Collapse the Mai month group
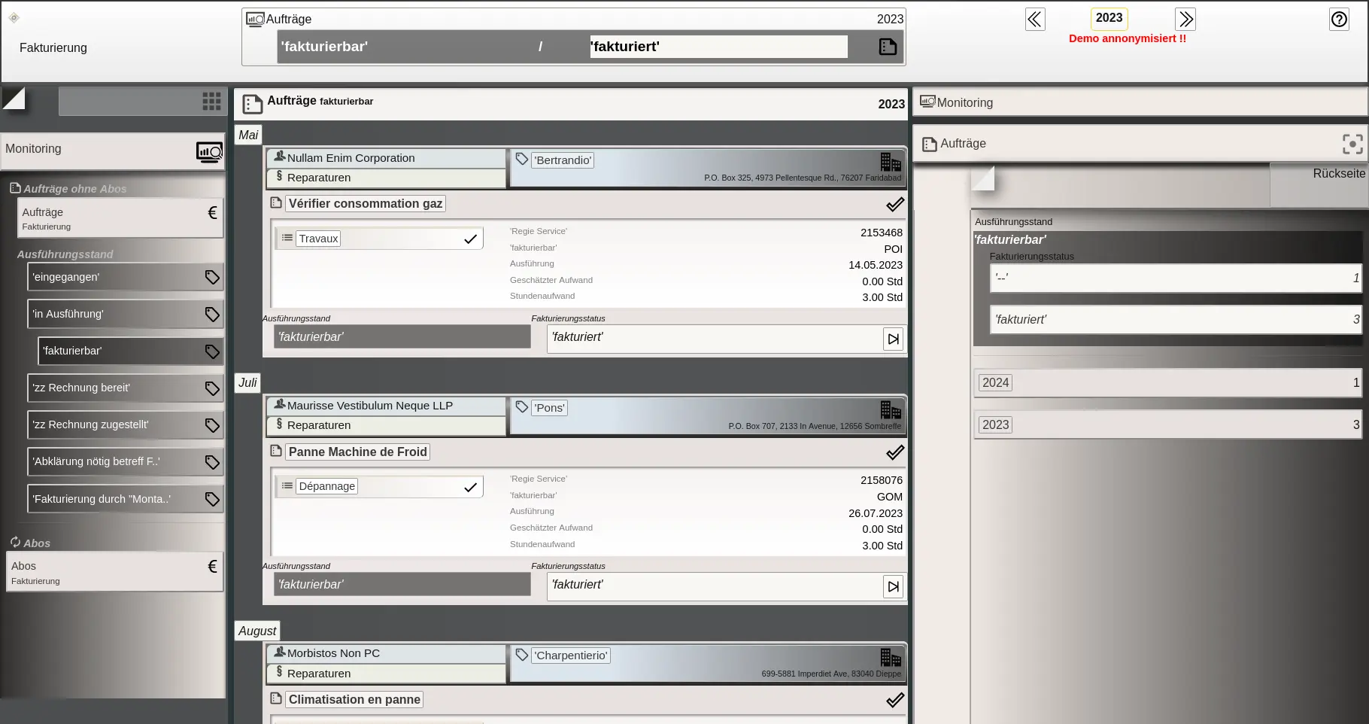The width and height of the screenshot is (1369, 724). click(x=248, y=135)
